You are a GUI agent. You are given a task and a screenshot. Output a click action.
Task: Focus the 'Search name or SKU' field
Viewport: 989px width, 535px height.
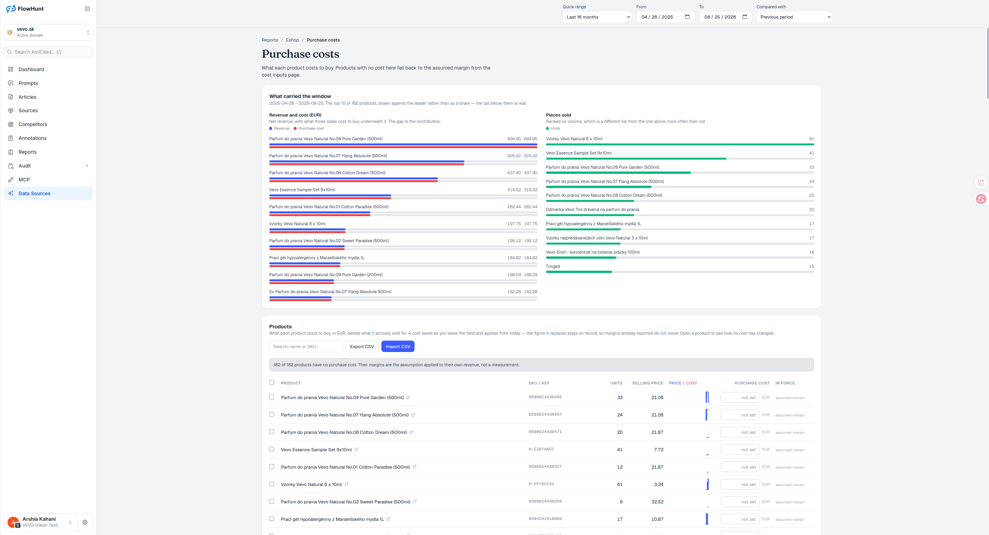tap(306, 347)
